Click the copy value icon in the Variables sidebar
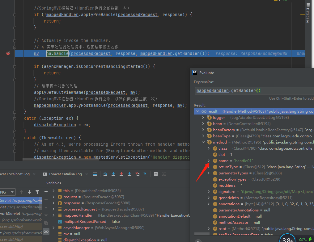This screenshot has width=314, height=242. 46,223
